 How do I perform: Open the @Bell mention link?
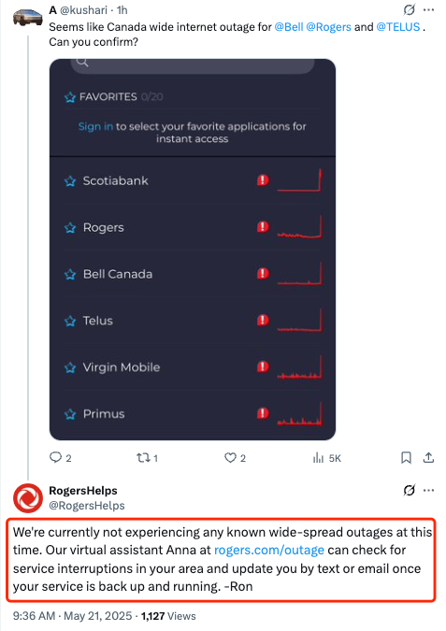[x=289, y=27]
